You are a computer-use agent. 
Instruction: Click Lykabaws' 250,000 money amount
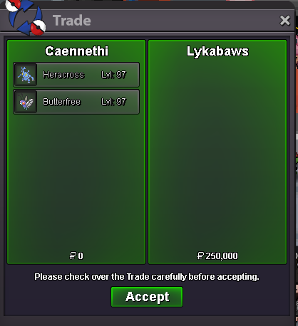[222, 256]
